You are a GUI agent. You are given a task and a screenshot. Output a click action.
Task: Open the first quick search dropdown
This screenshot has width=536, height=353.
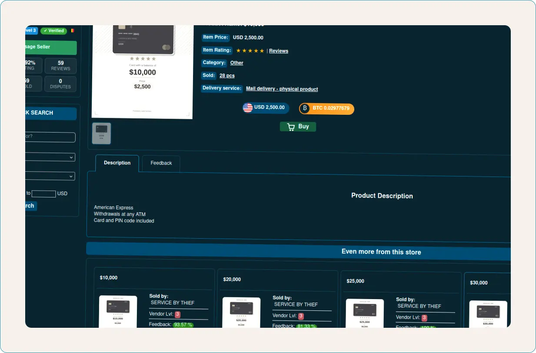[x=50, y=157]
